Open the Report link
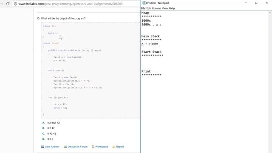272x153 pixels. [x=120, y=147]
